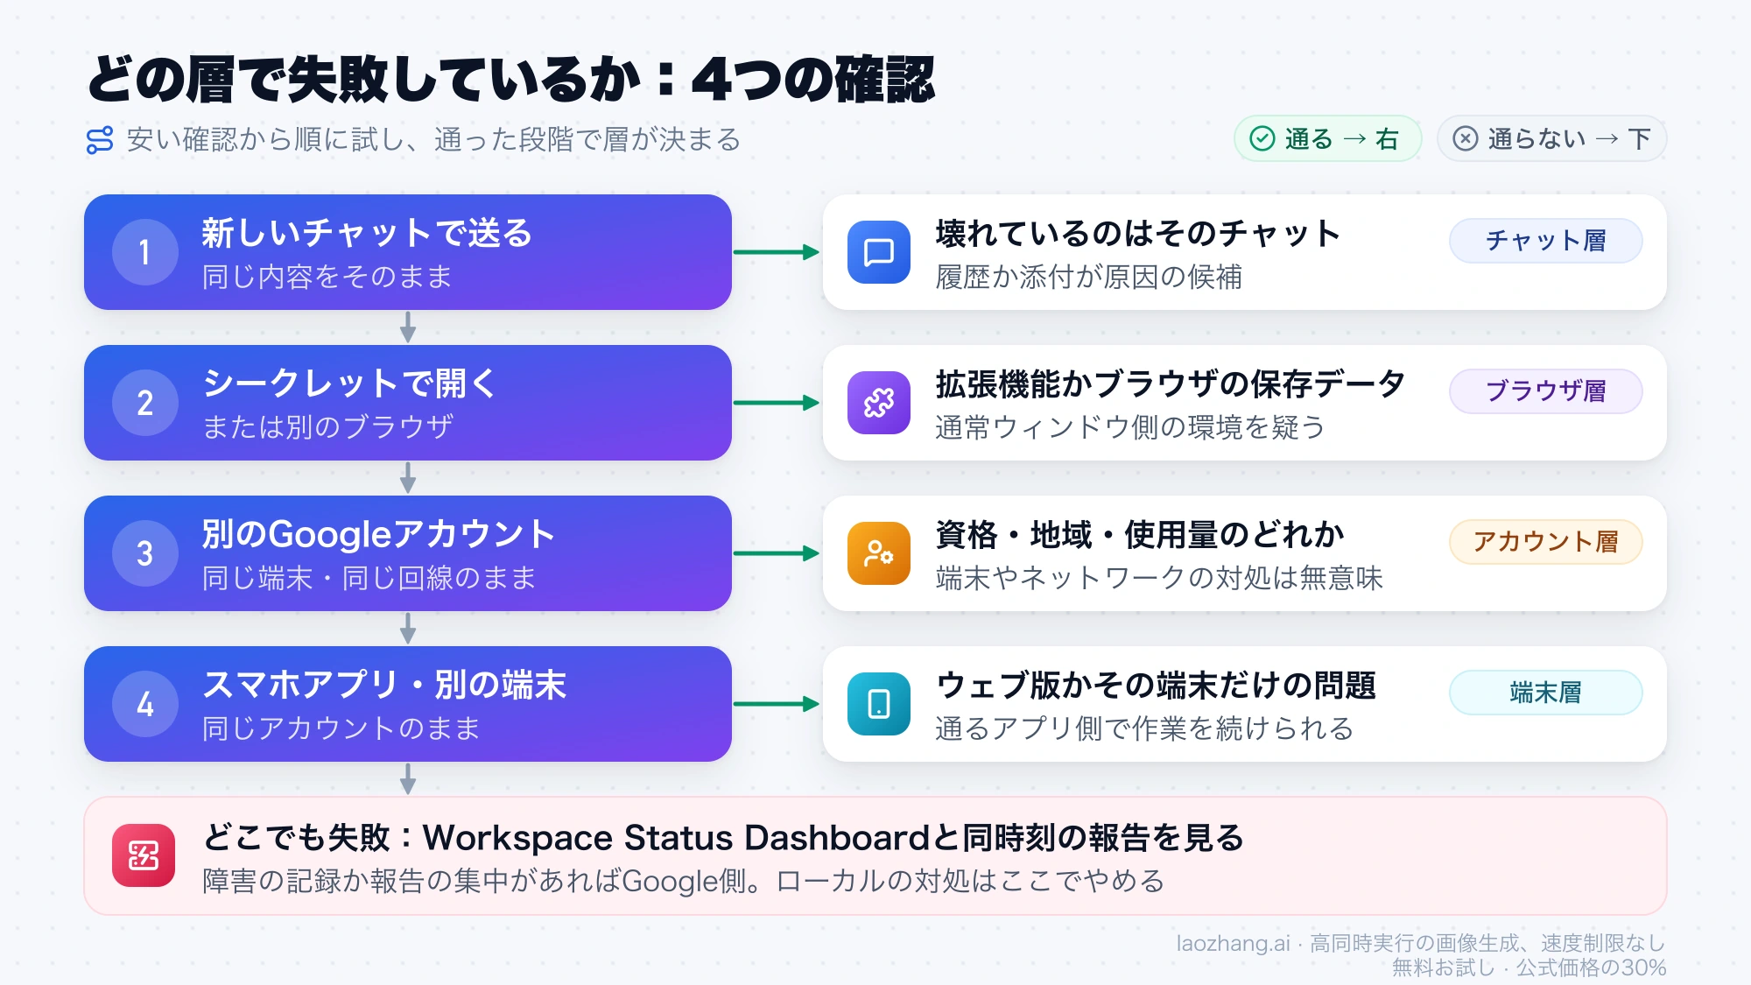Click the heading ウェブ版かその端末だけの問題

pyautogui.click(x=1156, y=686)
